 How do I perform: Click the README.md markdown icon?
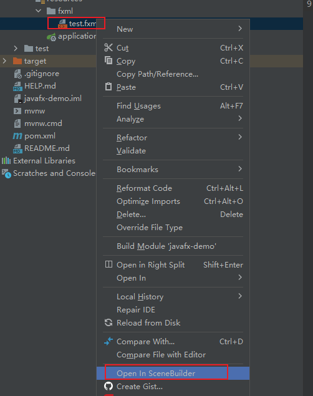[x=17, y=148]
